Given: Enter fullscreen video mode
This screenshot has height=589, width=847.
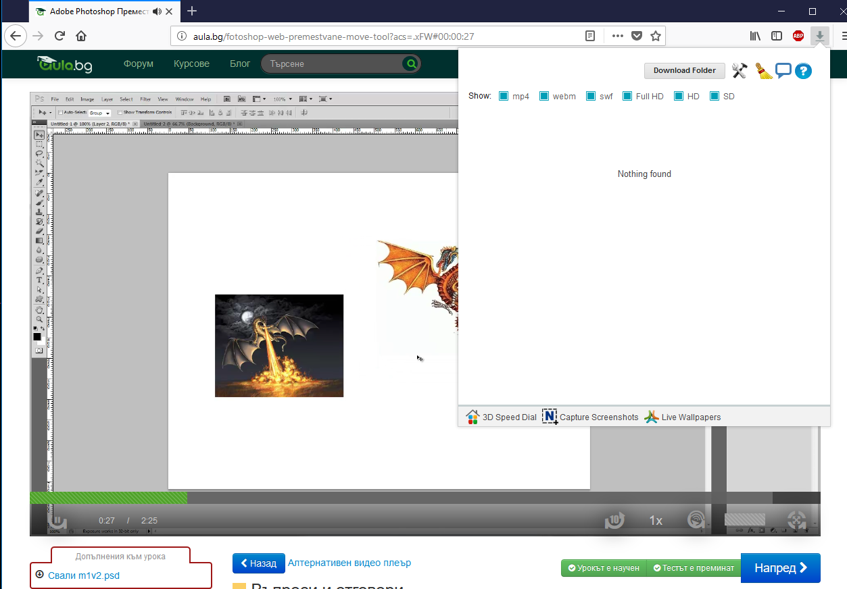Looking at the screenshot, I should 797,520.
